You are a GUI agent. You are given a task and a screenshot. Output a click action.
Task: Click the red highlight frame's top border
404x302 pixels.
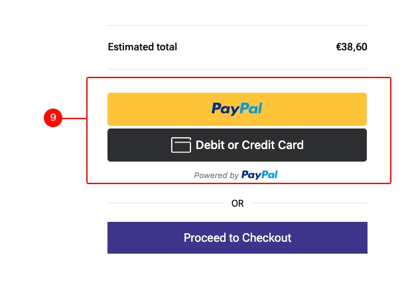(239, 78)
